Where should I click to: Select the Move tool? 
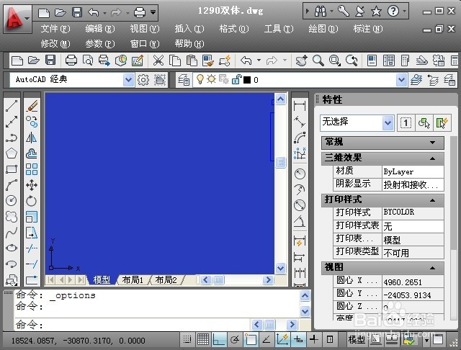pos(32,185)
